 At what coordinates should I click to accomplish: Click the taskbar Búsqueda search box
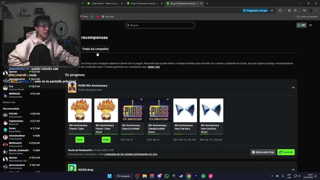click(x=124, y=176)
